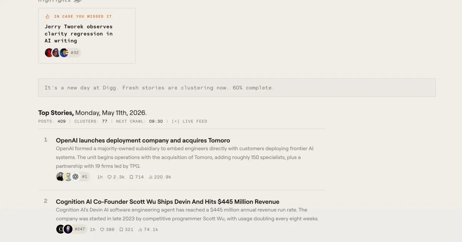The width and height of the screenshot is (462, 242).
Task: Click the OpenAI story summary paragraph
Action: pyautogui.click(x=185, y=157)
